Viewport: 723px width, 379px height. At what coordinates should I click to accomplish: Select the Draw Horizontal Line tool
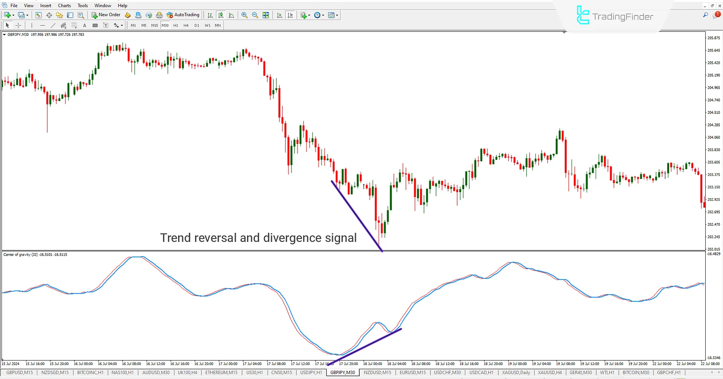tap(43, 25)
